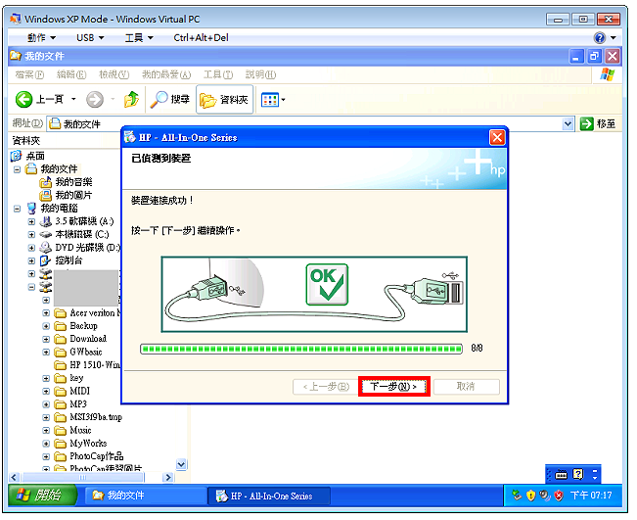This screenshot has height=520, width=637.
Task: Collapse the 我的文件 tree node
Action: (17, 169)
